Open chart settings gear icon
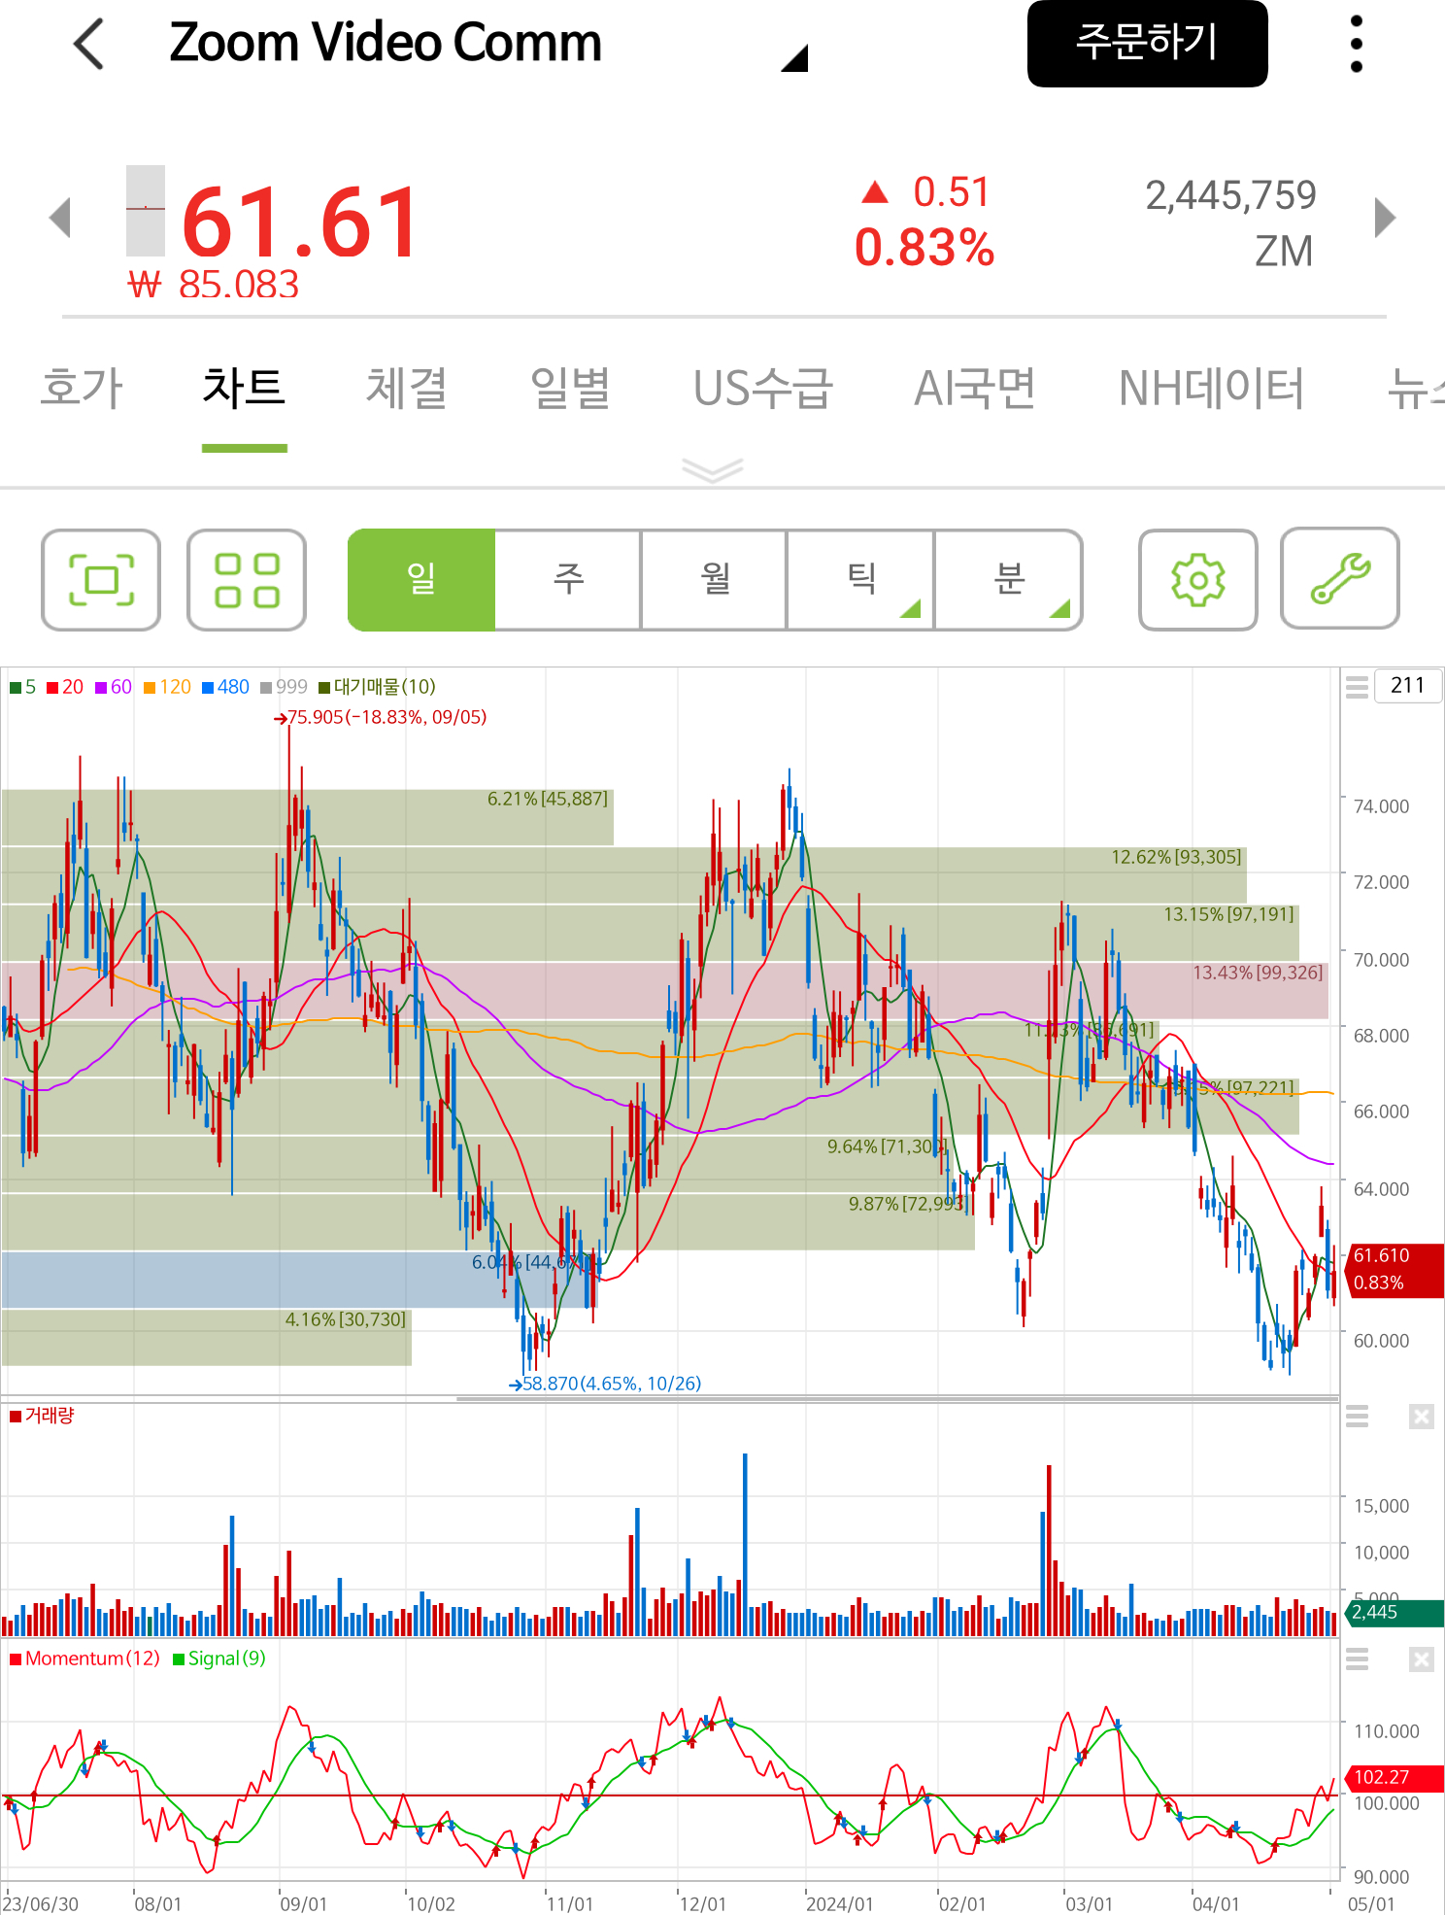The width and height of the screenshot is (1445, 1915). point(1198,580)
